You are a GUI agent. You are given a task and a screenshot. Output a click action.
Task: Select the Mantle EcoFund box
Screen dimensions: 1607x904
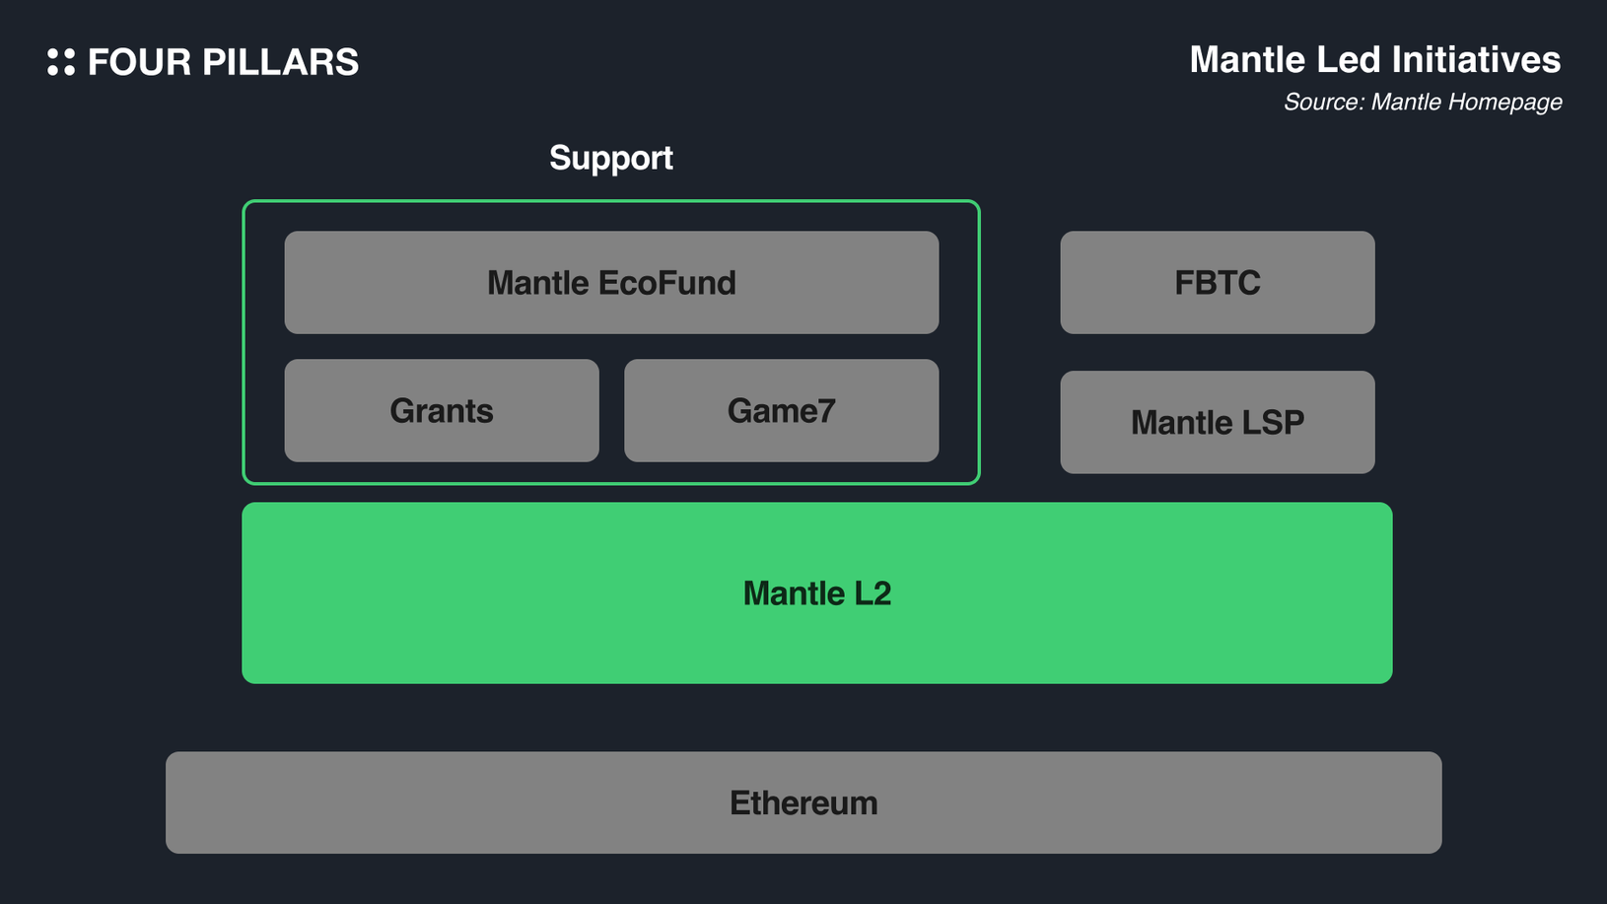(x=611, y=283)
